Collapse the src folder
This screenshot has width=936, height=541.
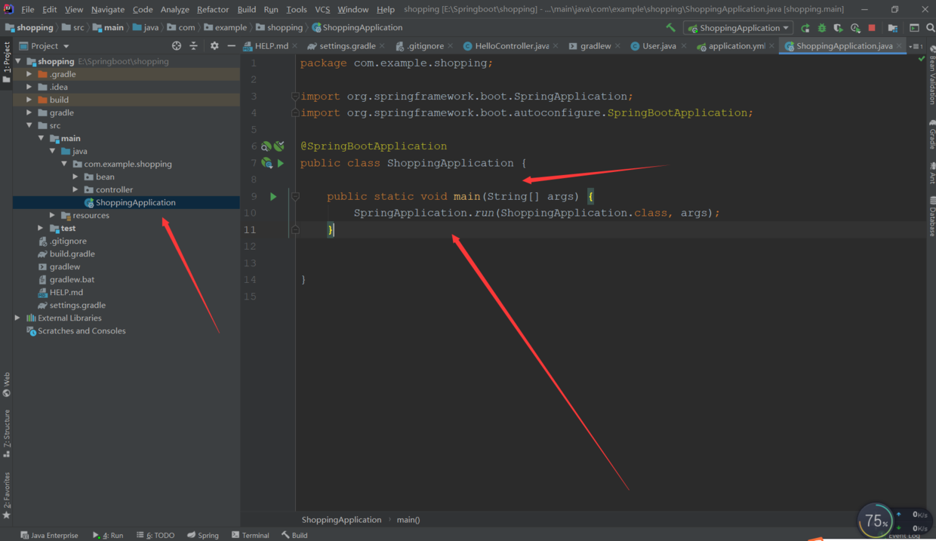(29, 125)
